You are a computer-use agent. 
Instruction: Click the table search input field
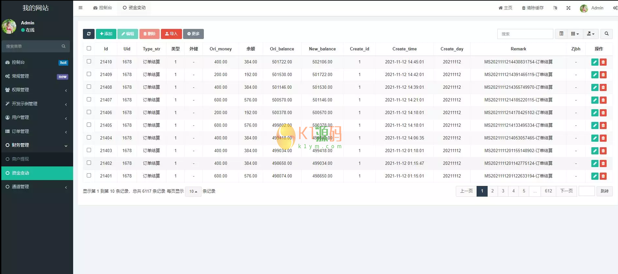point(525,34)
